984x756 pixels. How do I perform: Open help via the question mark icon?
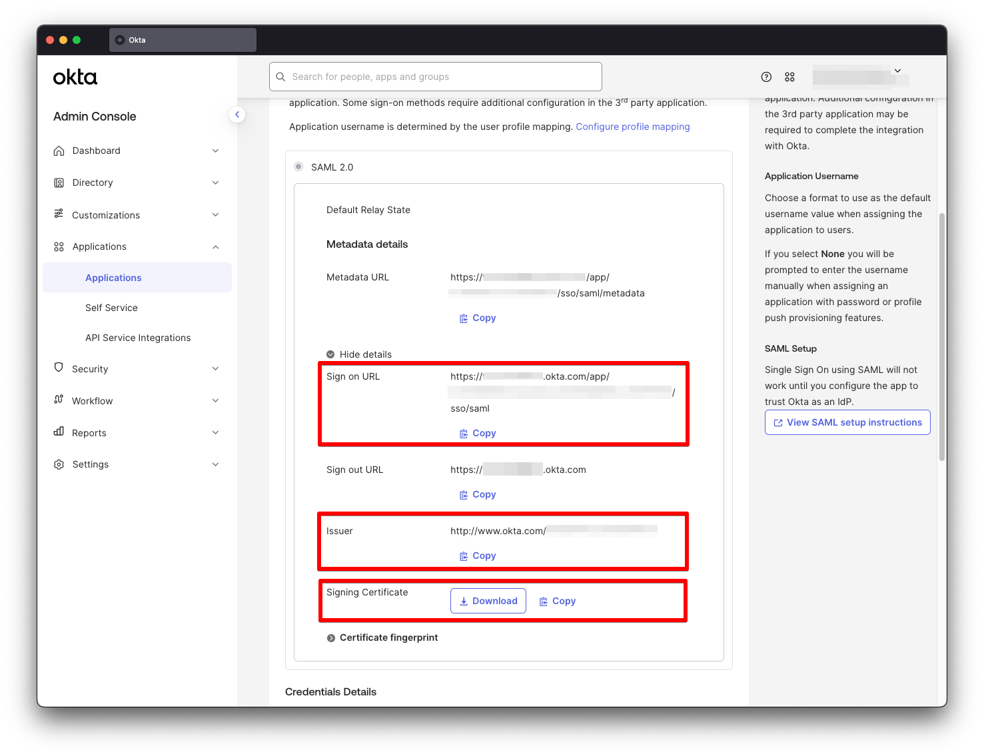coord(766,77)
